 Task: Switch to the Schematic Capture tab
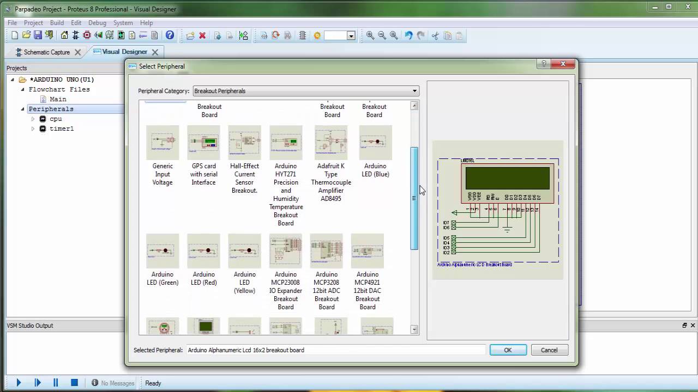[x=46, y=52]
